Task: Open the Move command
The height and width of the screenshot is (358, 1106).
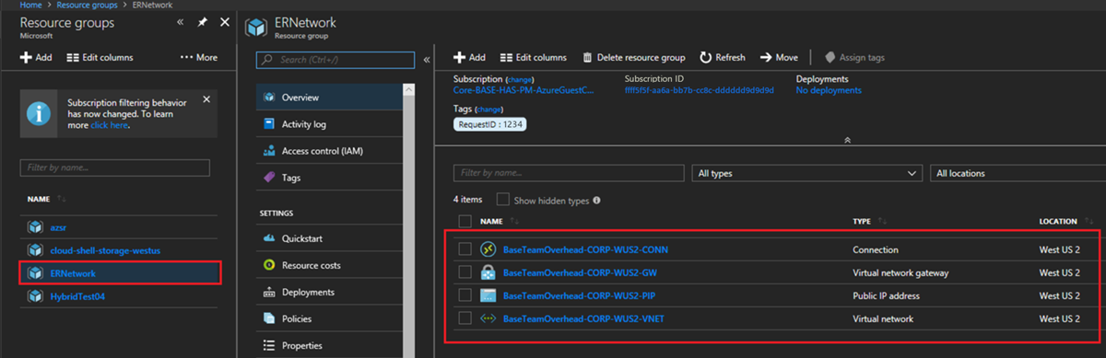Action: tap(779, 57)
